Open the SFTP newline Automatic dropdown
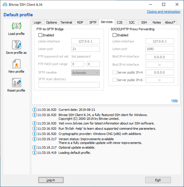The image size is (184, 187). (x=86, y=73)
